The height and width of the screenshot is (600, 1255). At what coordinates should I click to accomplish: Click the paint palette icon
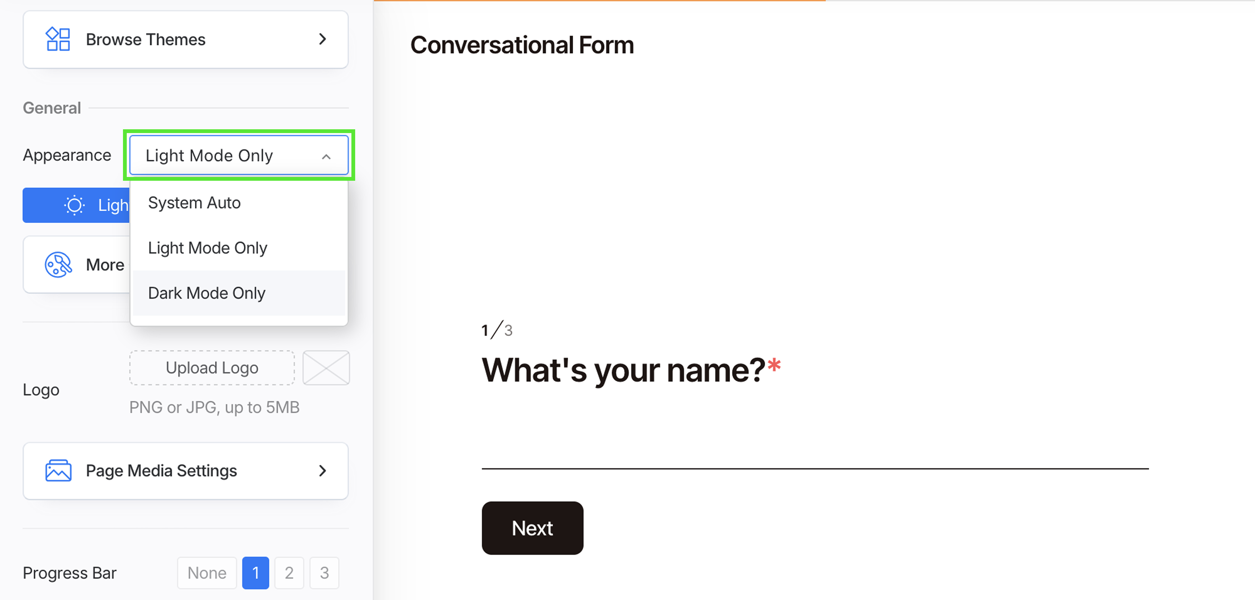pos(58,265)
